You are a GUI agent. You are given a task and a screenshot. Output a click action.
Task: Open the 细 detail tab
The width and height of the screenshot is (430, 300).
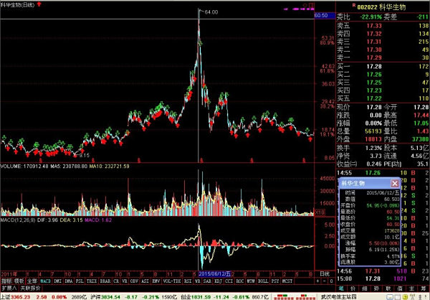coord(365,289)
